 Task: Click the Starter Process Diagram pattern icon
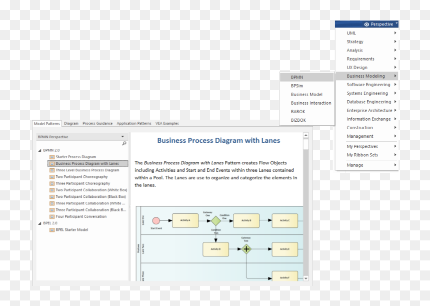coord(52,157)
